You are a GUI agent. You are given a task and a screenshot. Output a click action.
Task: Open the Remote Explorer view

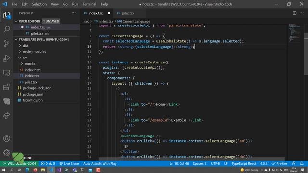coord(6,73)
